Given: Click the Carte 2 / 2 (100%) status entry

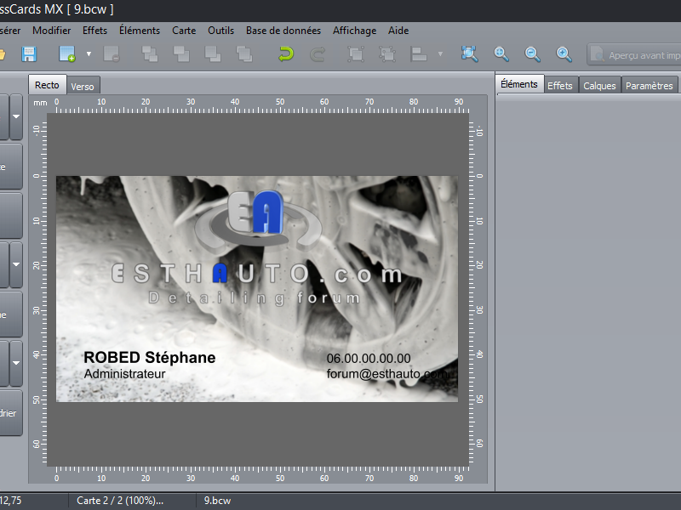Looking at the screenshot, I should click(120, 501).
